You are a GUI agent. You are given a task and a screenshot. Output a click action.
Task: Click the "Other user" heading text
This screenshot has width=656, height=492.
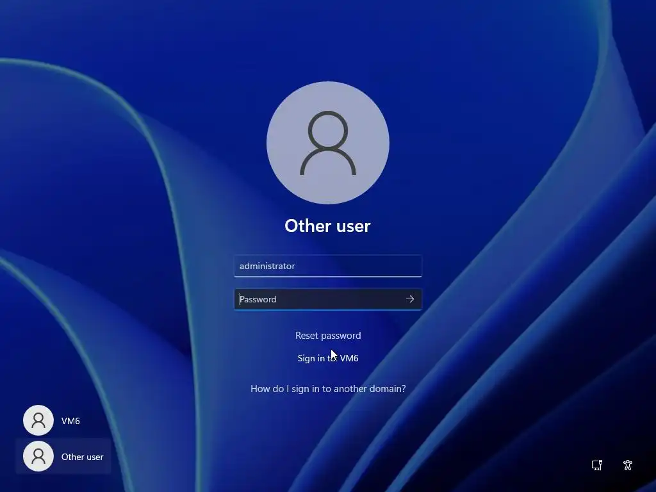327,226
